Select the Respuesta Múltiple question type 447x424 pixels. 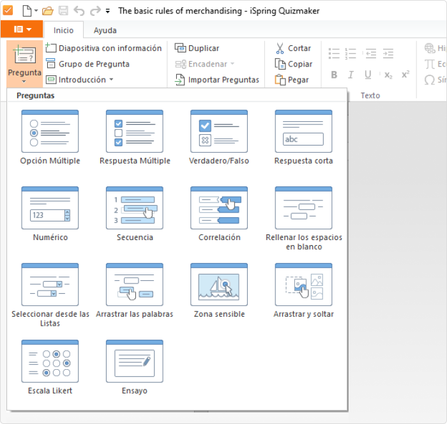click(x=135, y=137)
